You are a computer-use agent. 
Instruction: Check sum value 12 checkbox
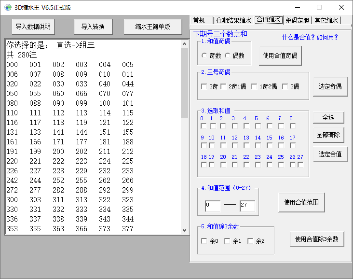point(235,145)
